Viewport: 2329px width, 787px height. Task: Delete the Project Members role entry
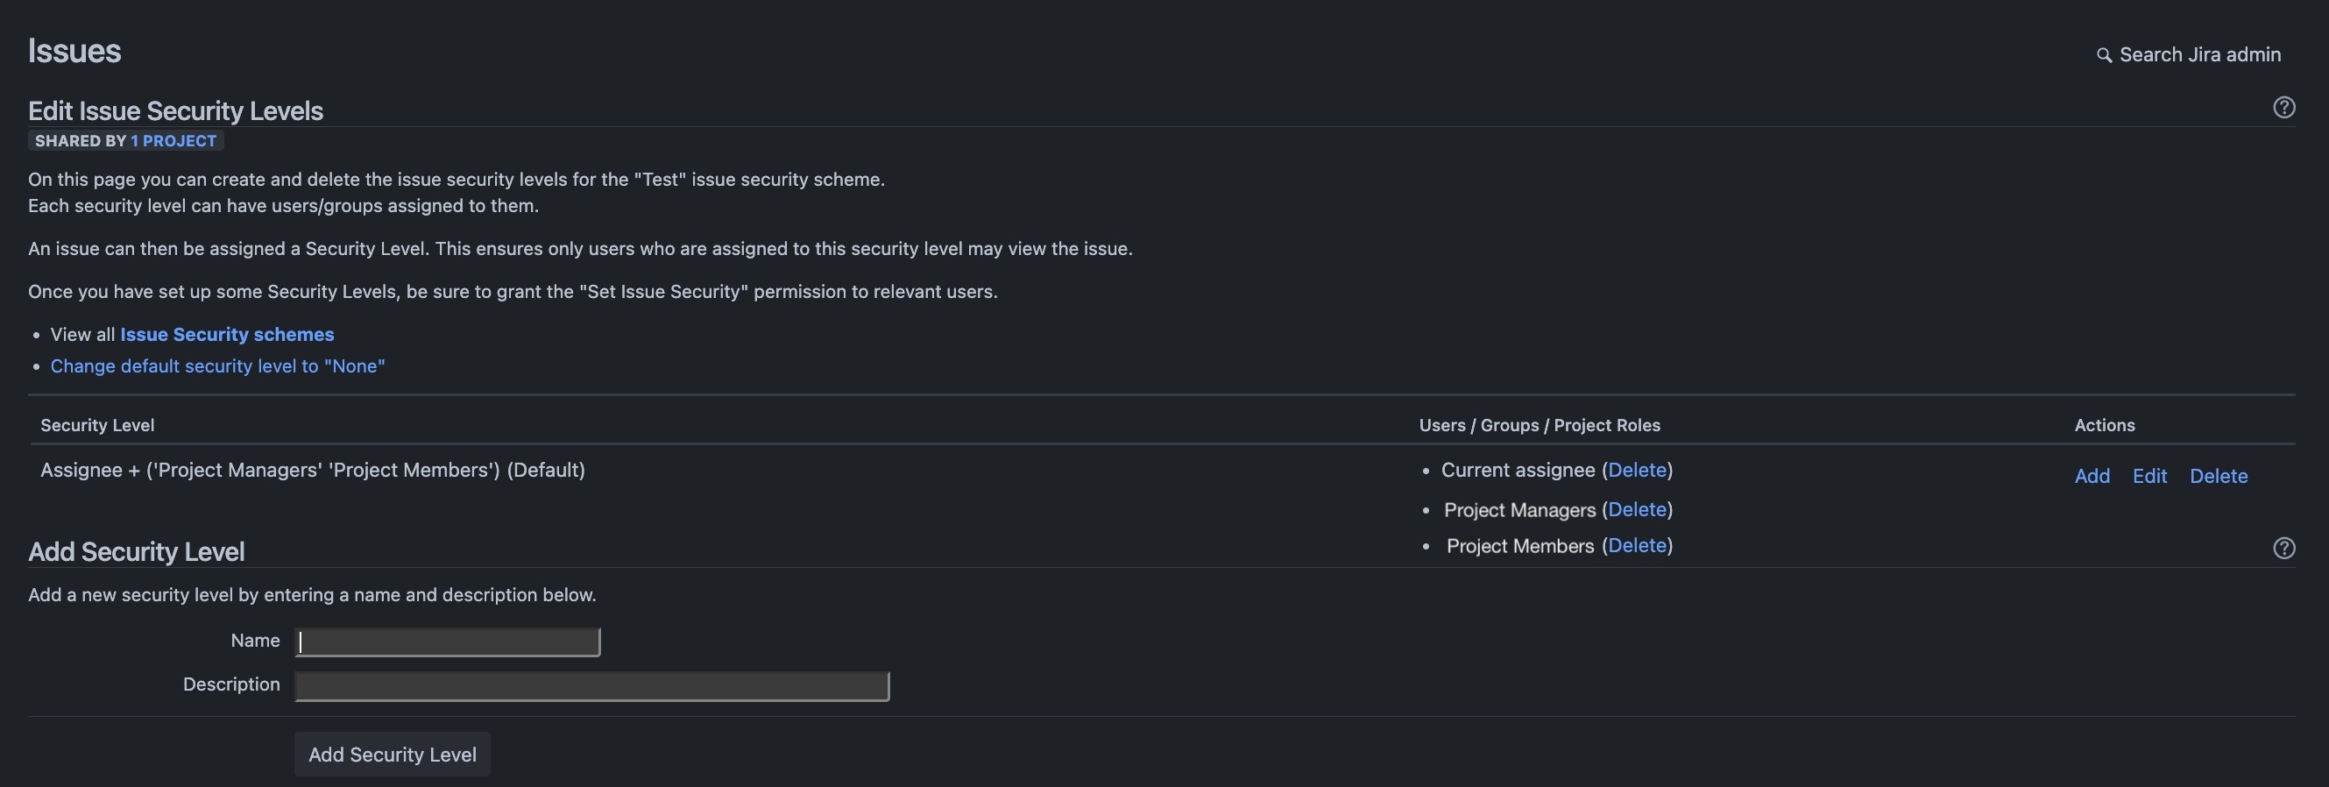click(x=1637, y=545)
